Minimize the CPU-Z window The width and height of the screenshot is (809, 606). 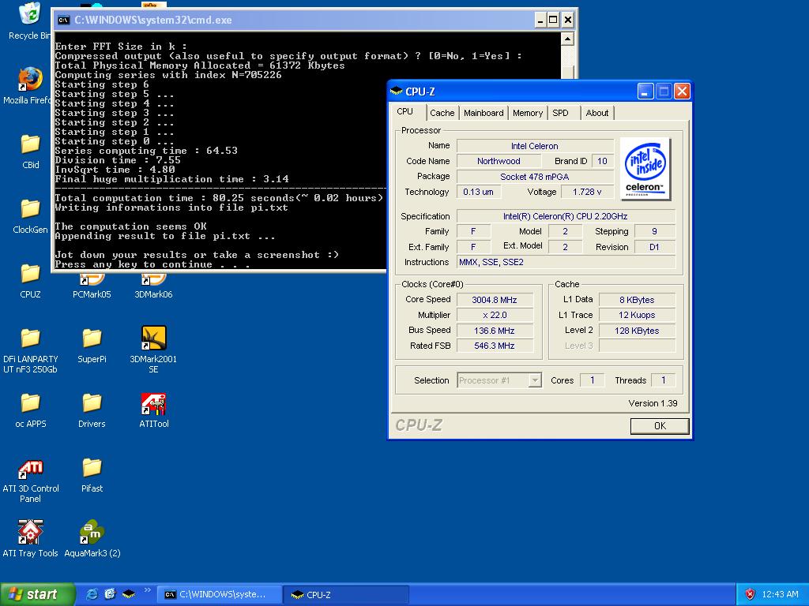pos(645,92)
